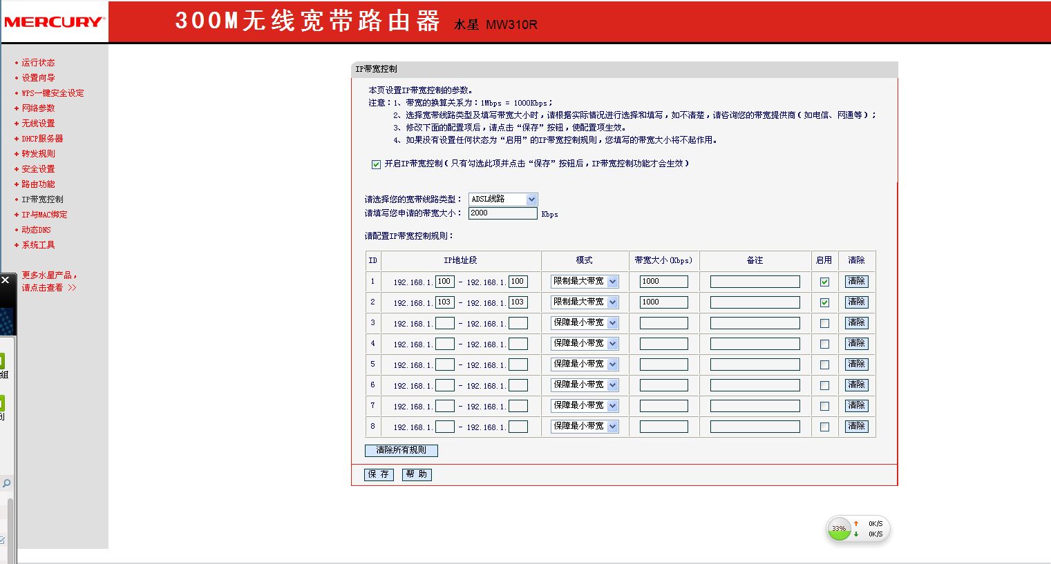1051x564 pixels.
Task: Open the 运行状态 menu item
Action: (x=38, y=63)
